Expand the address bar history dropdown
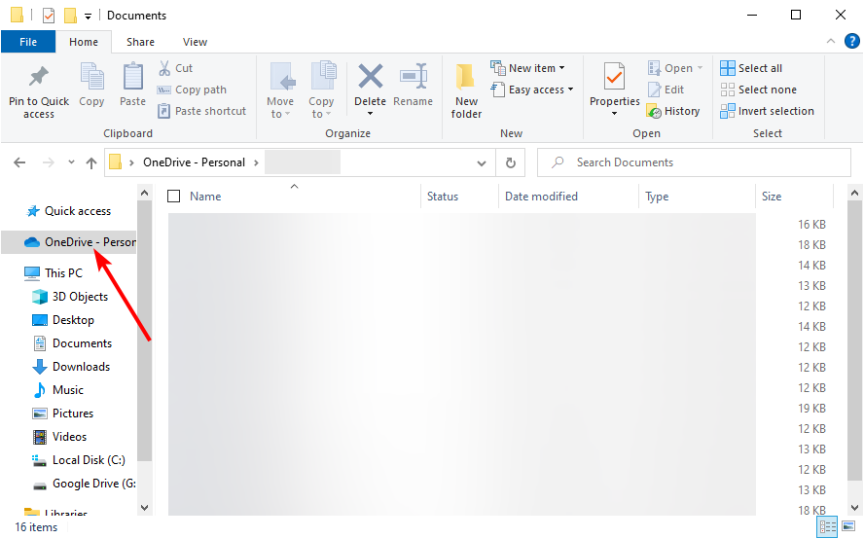Screen dimensions: 864x539 tap(482, 163)
